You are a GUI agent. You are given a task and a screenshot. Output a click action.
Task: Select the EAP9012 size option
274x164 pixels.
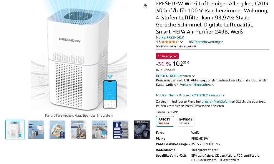point(186,121)
